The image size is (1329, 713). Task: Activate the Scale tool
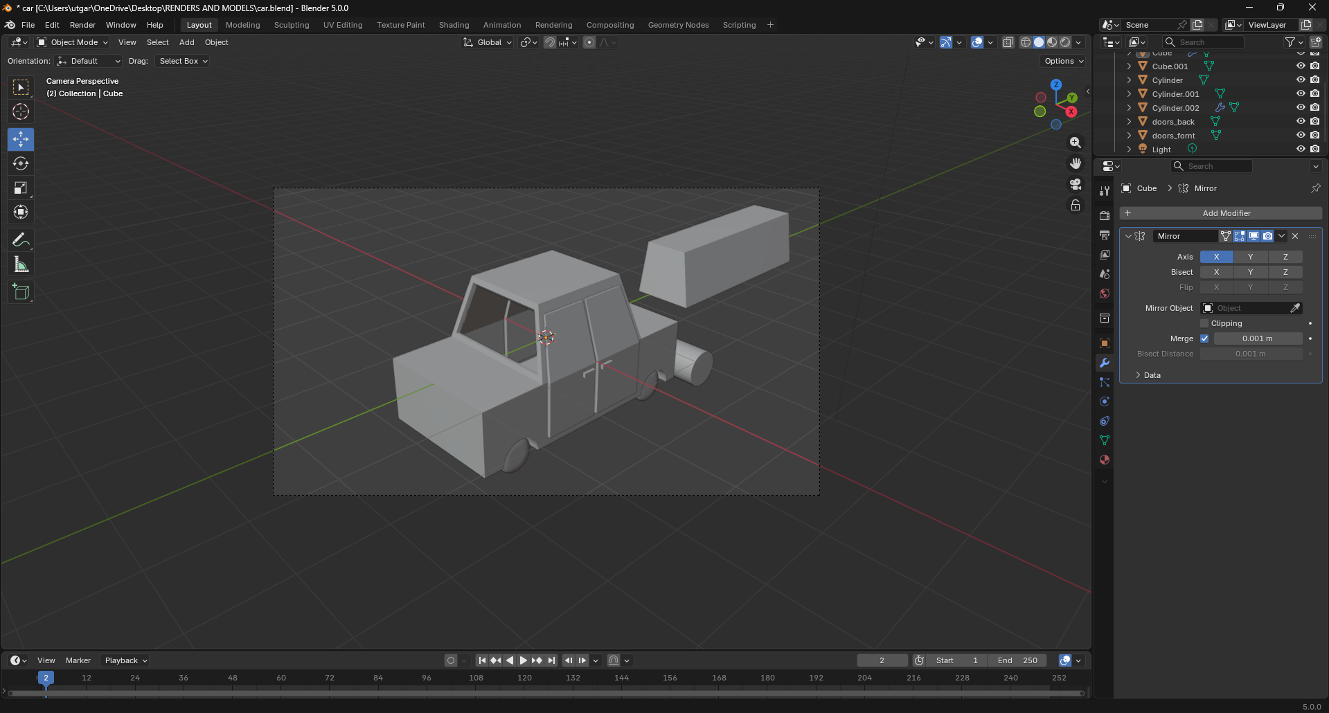(x=21, y=188)
